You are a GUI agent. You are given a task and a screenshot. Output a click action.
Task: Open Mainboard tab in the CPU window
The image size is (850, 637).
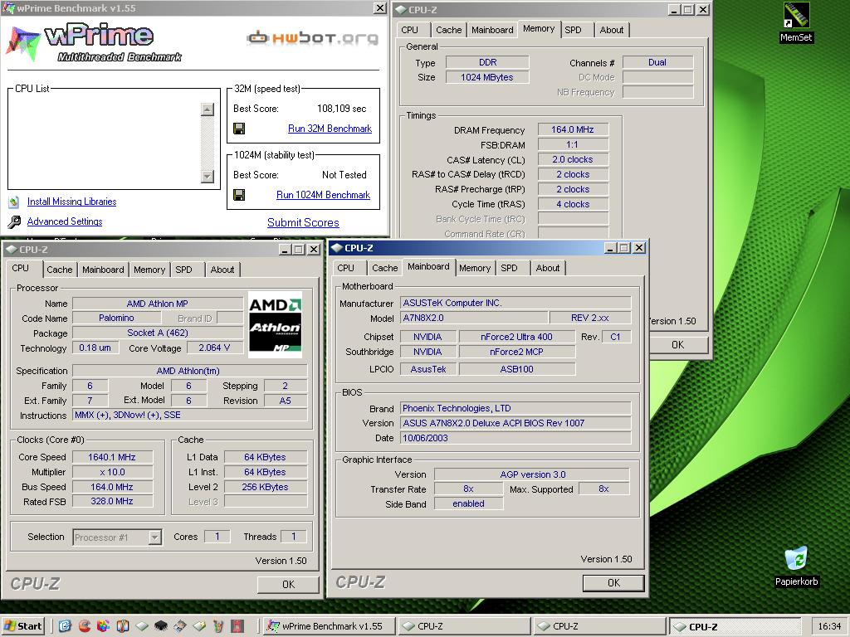(103, 270)
